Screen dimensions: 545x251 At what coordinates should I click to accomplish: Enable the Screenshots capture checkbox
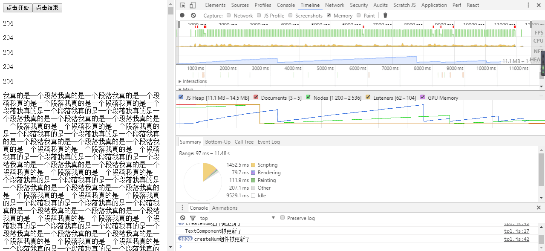tap(290, 15)
